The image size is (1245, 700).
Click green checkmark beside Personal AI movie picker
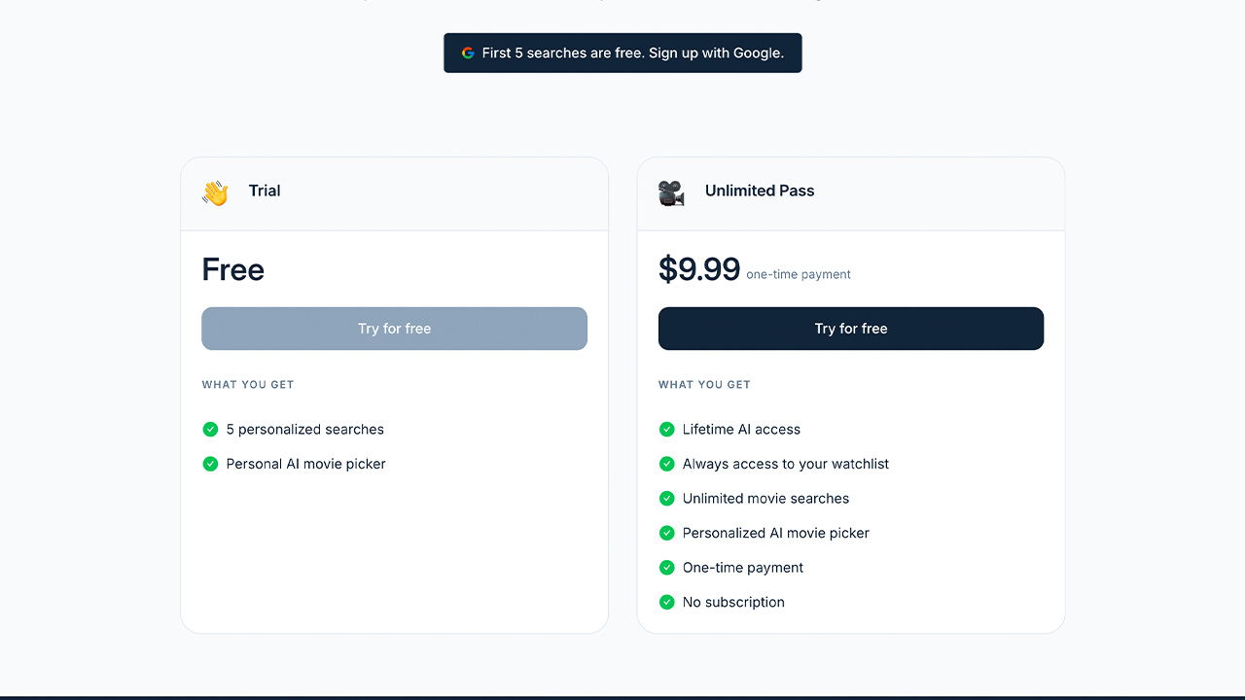[x=210, y=464]
